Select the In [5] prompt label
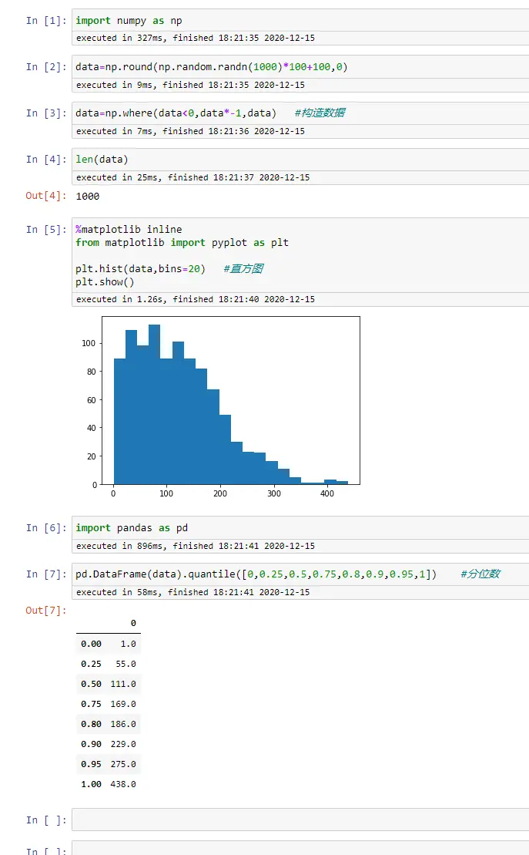The width and height of the screenshot is (529, 855). pos(46,230)
